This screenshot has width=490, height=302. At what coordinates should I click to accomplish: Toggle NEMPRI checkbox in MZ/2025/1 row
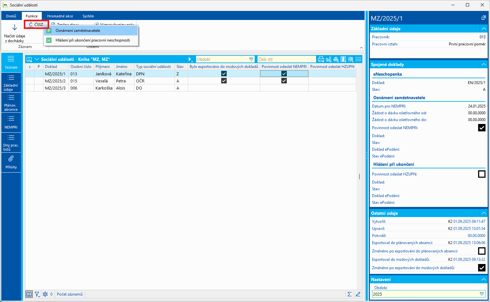point(284,74)
